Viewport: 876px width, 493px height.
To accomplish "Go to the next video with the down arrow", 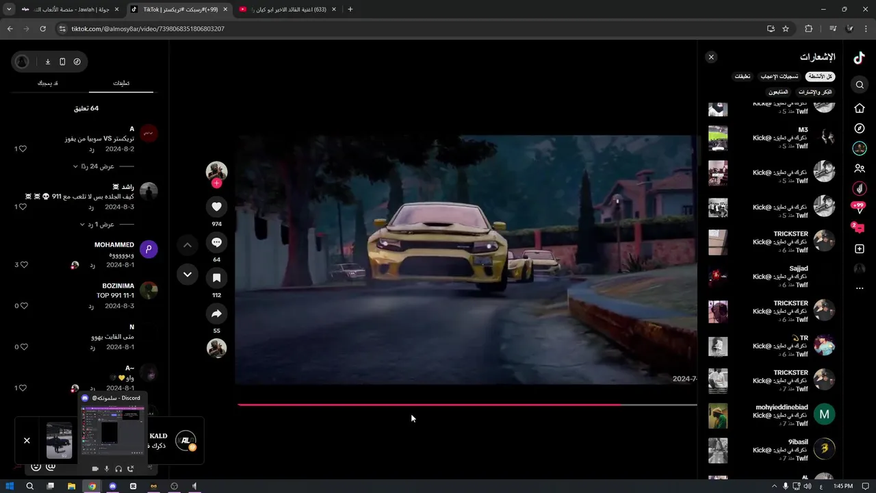I will (x=188, y=275).
